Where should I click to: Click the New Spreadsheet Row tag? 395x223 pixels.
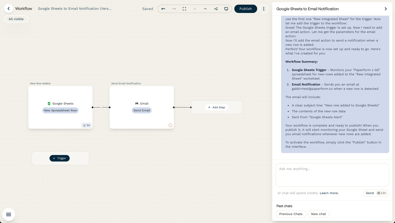60,110
